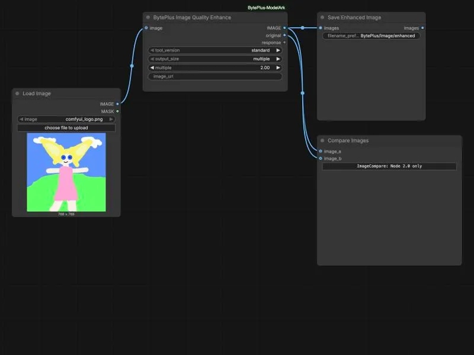This screenshot has height=355, width=474.
Task: Collapse the Load Image node via its title dot
Action: click(17, 93)
